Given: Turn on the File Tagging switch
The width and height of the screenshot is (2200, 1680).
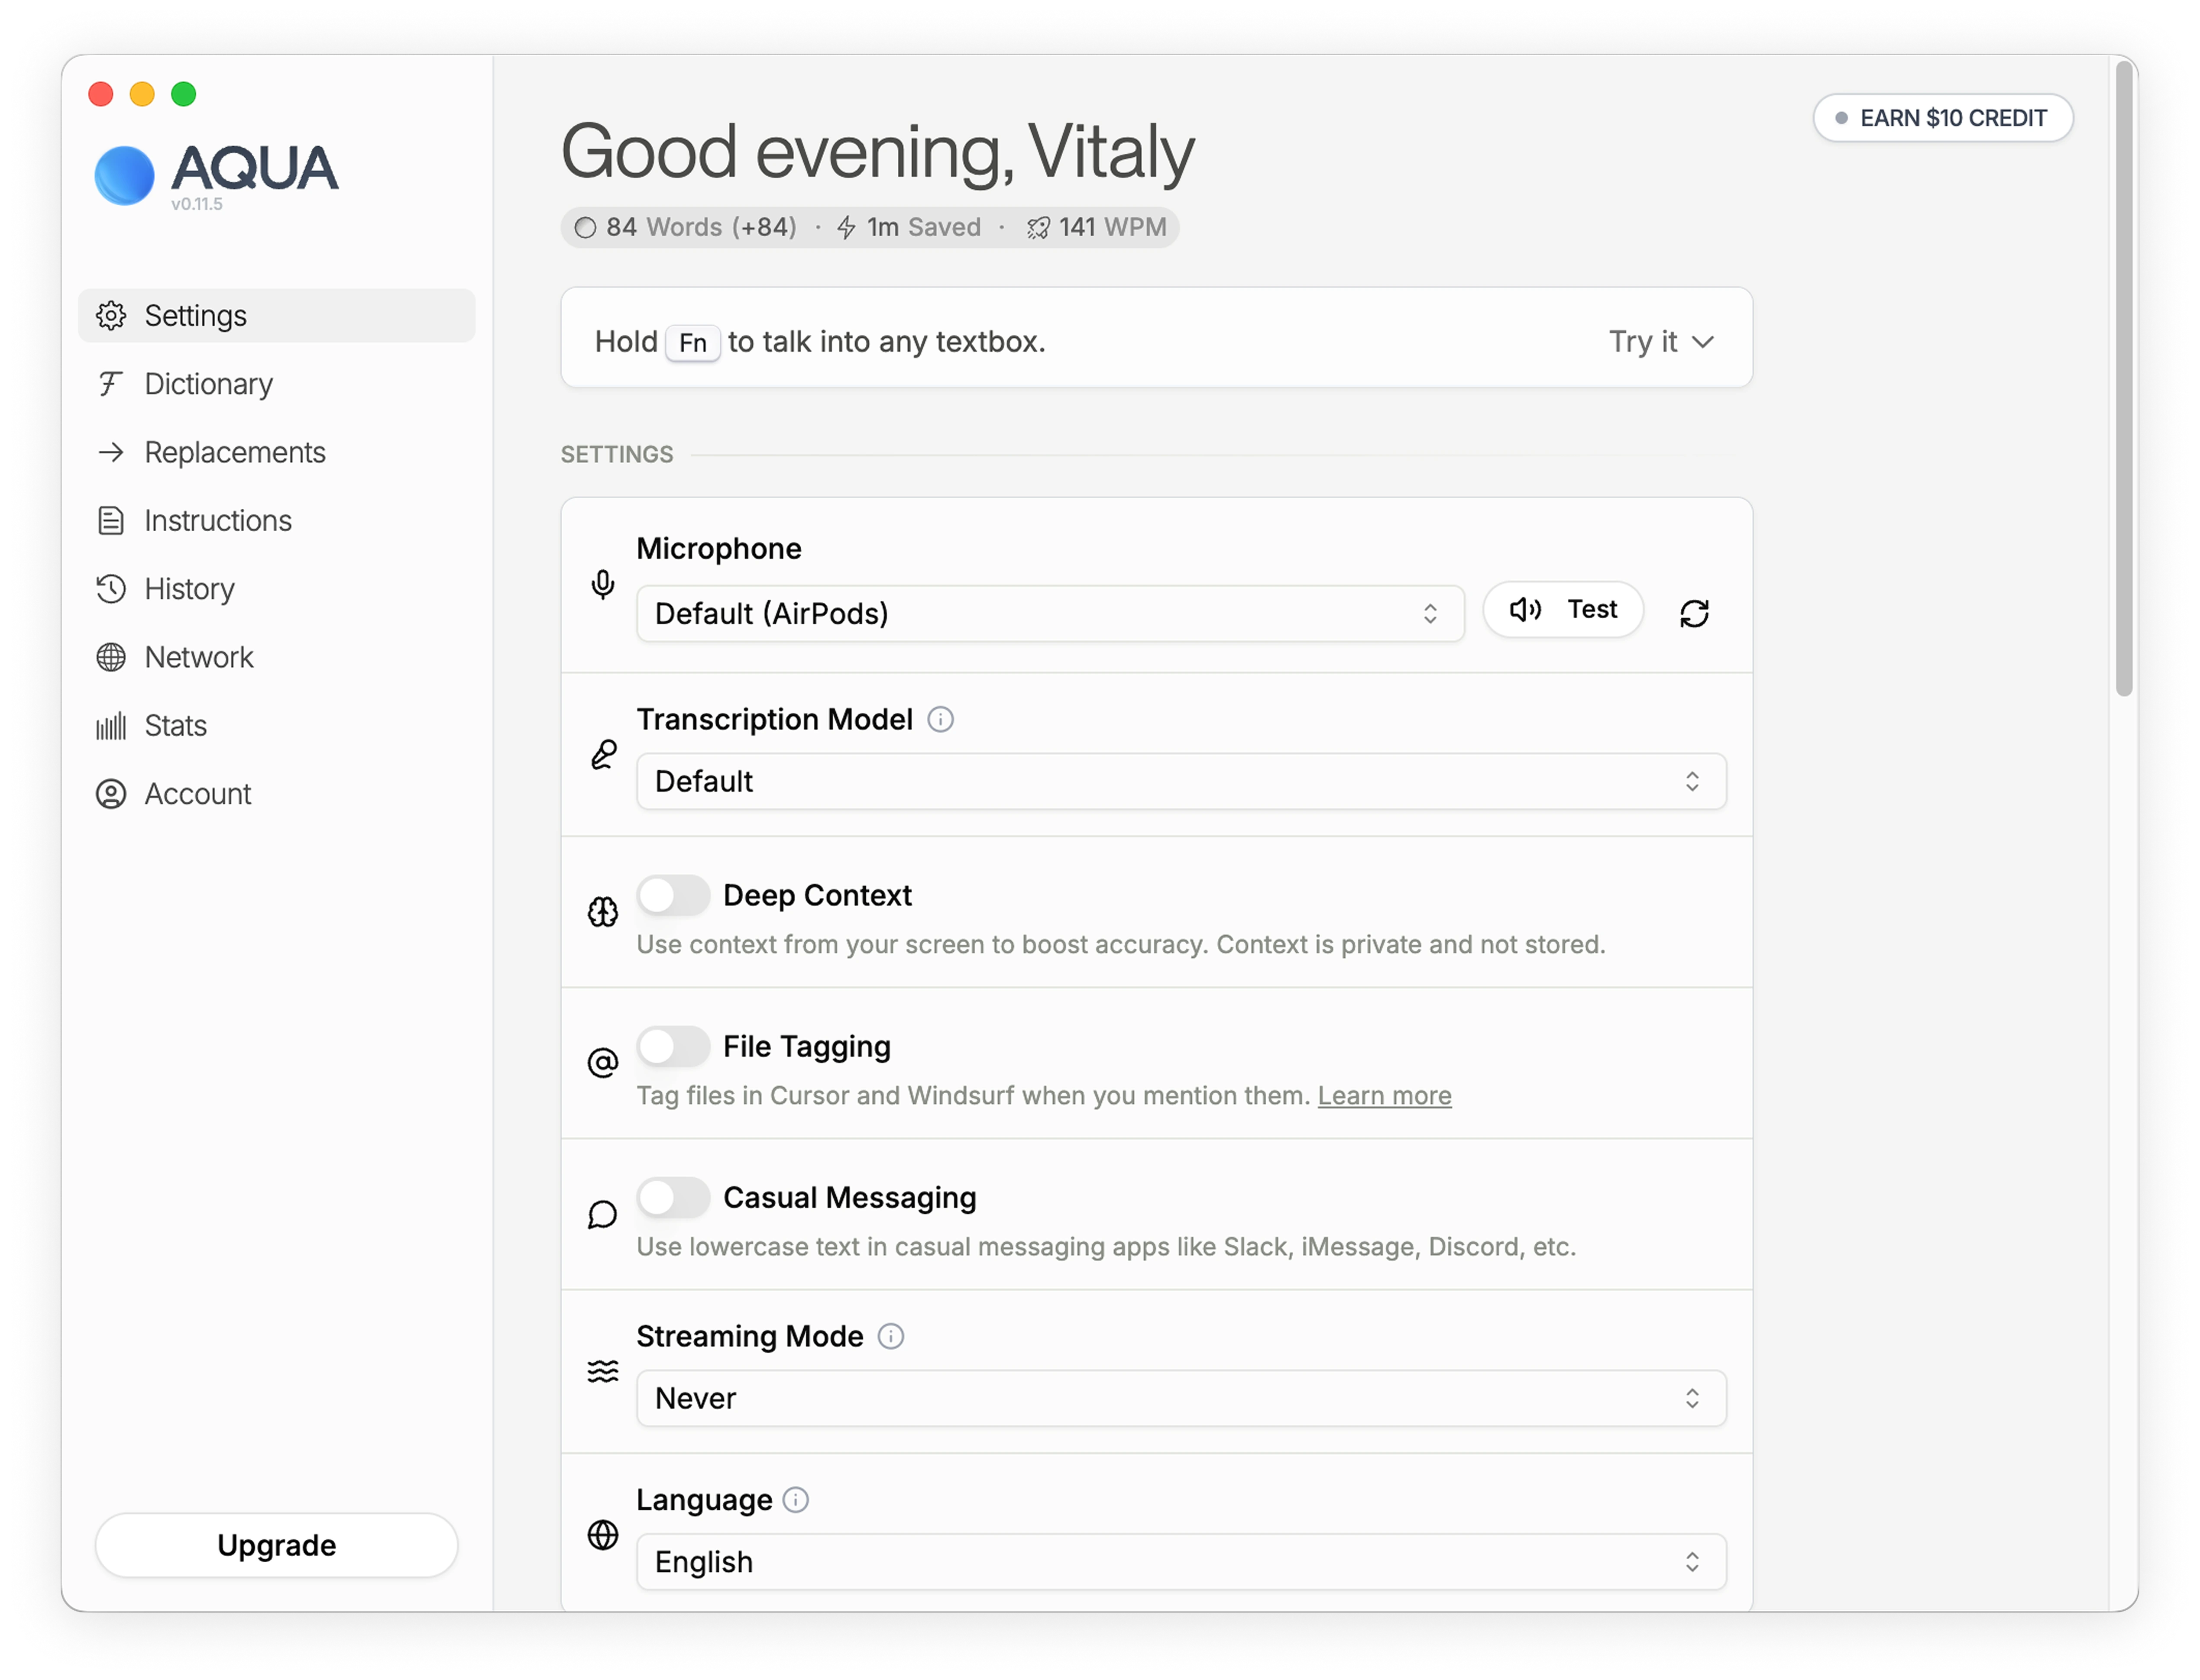Looking at the screenshot, I should (673, 1046).
